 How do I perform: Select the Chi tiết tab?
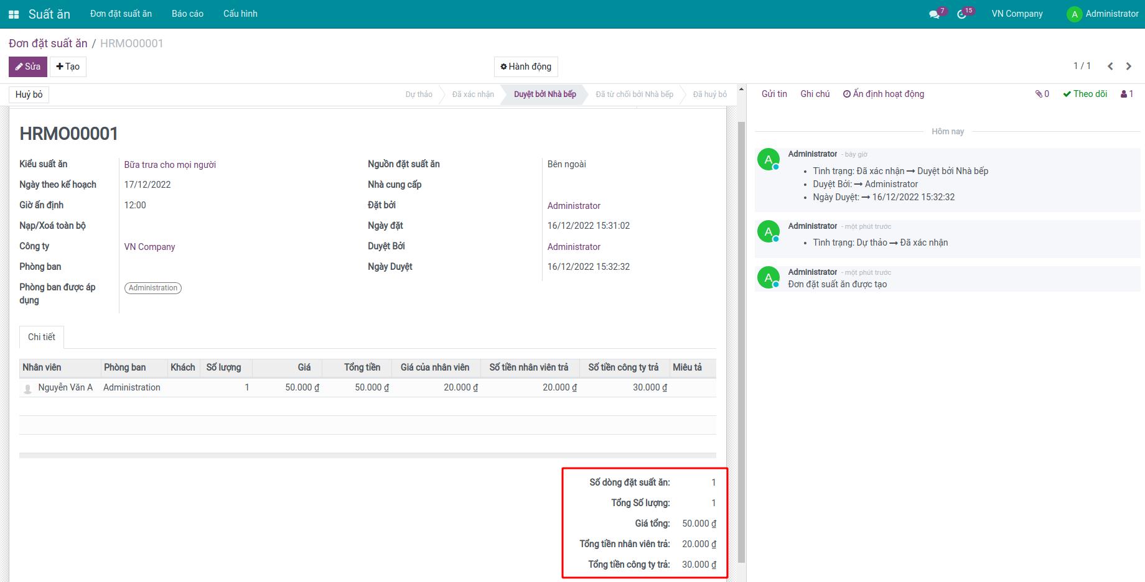tap(42, 337)
